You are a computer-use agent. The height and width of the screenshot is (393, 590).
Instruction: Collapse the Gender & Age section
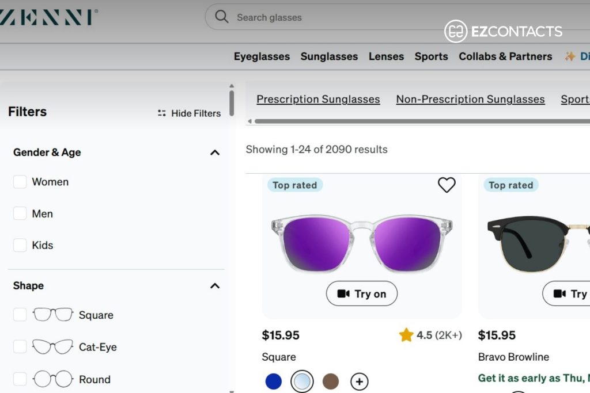pyautogui.click(x=214, y=152)
